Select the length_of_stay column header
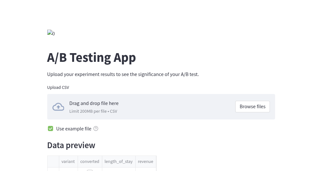322x171 pixels. point(119,162)
